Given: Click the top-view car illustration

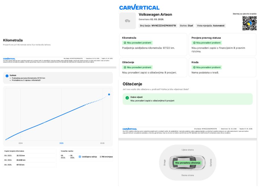Looking at the screenshot, I should pos(187,163).
